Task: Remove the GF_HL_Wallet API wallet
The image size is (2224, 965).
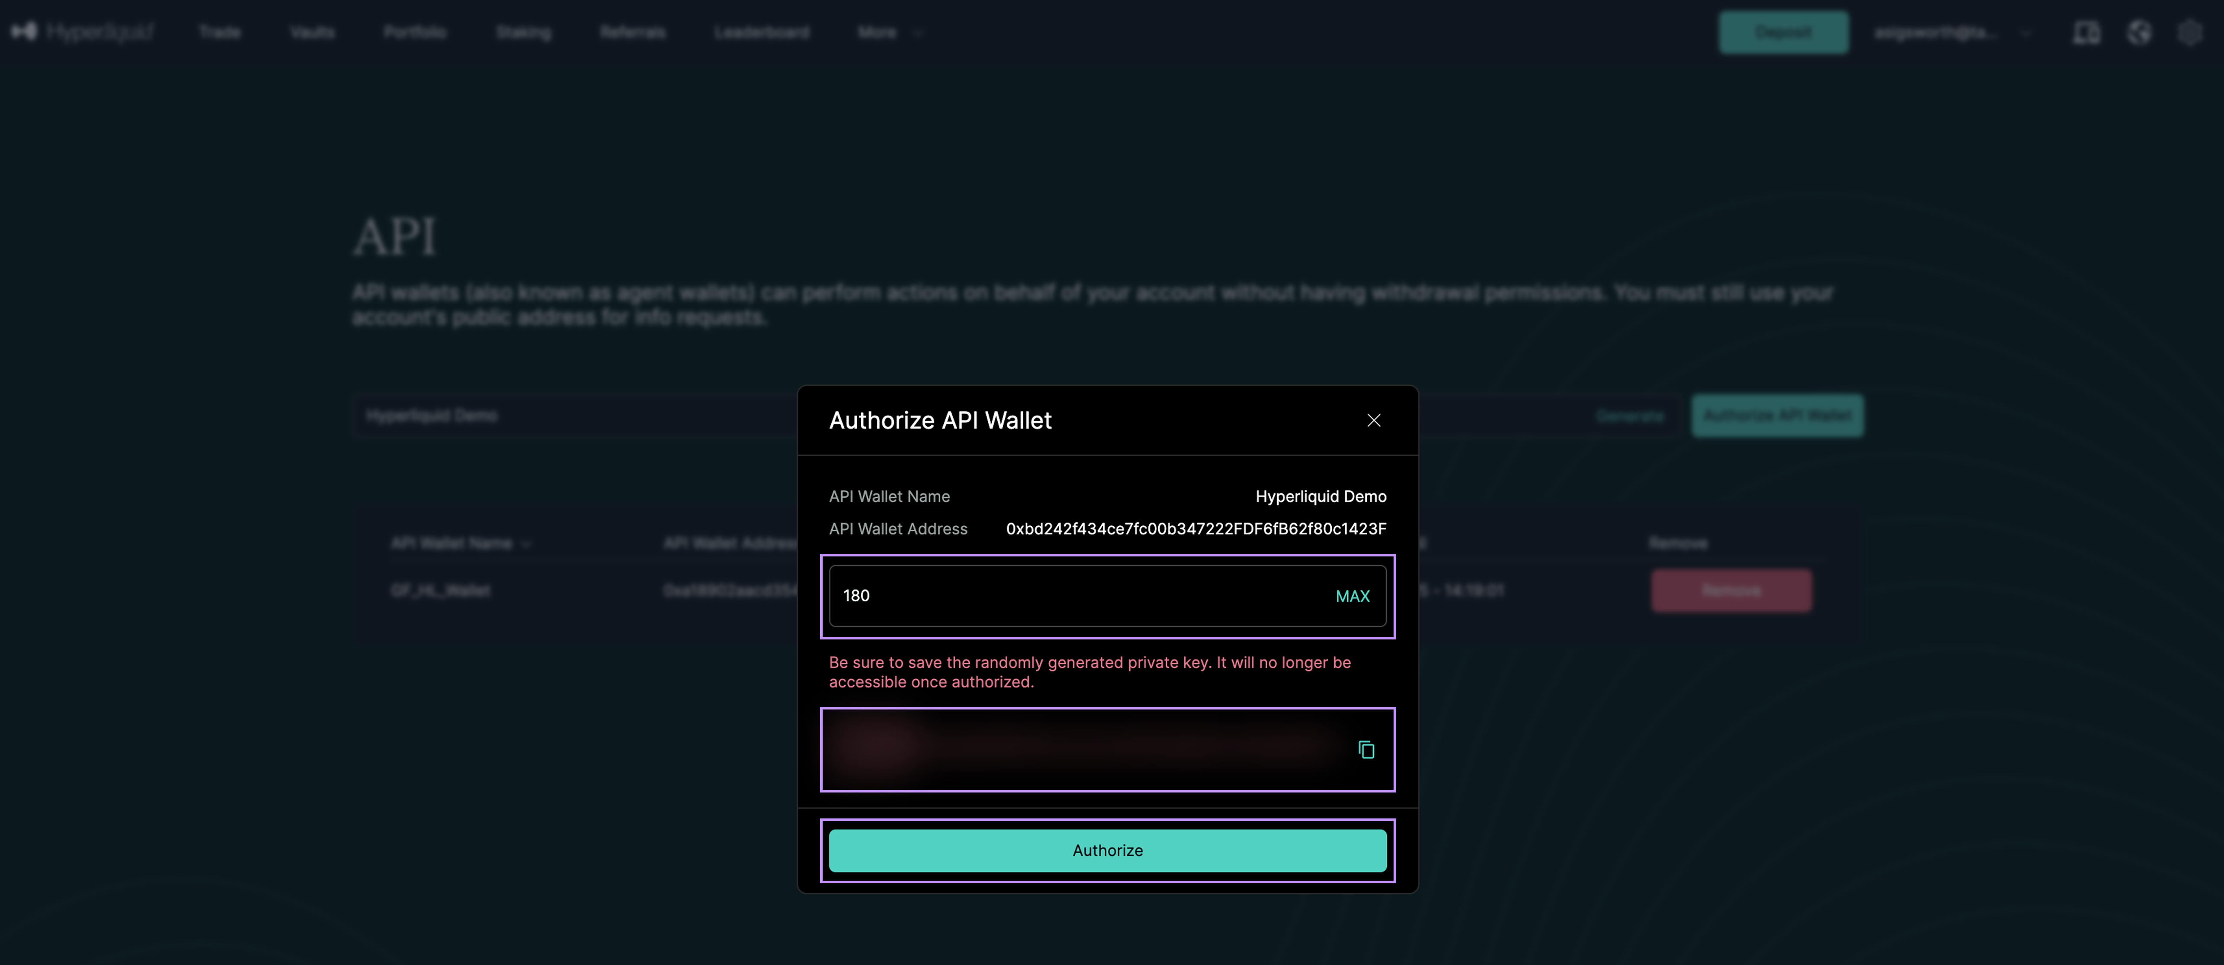Action: 1731,591
